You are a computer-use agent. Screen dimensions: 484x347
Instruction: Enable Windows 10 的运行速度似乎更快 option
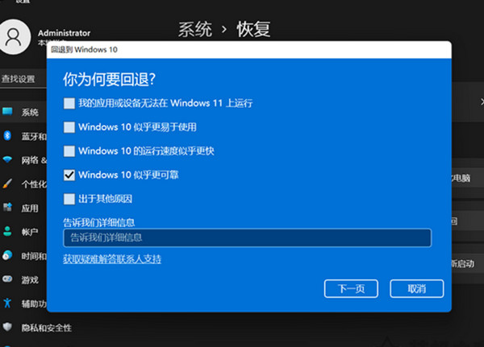[69, 151]
